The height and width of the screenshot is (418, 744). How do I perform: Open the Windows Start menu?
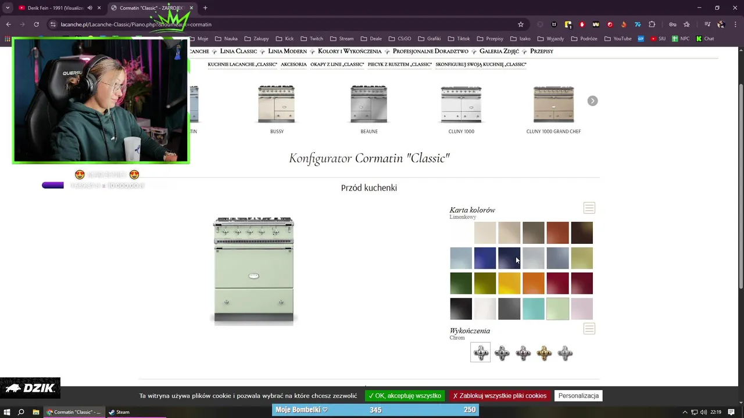(7, 412)
